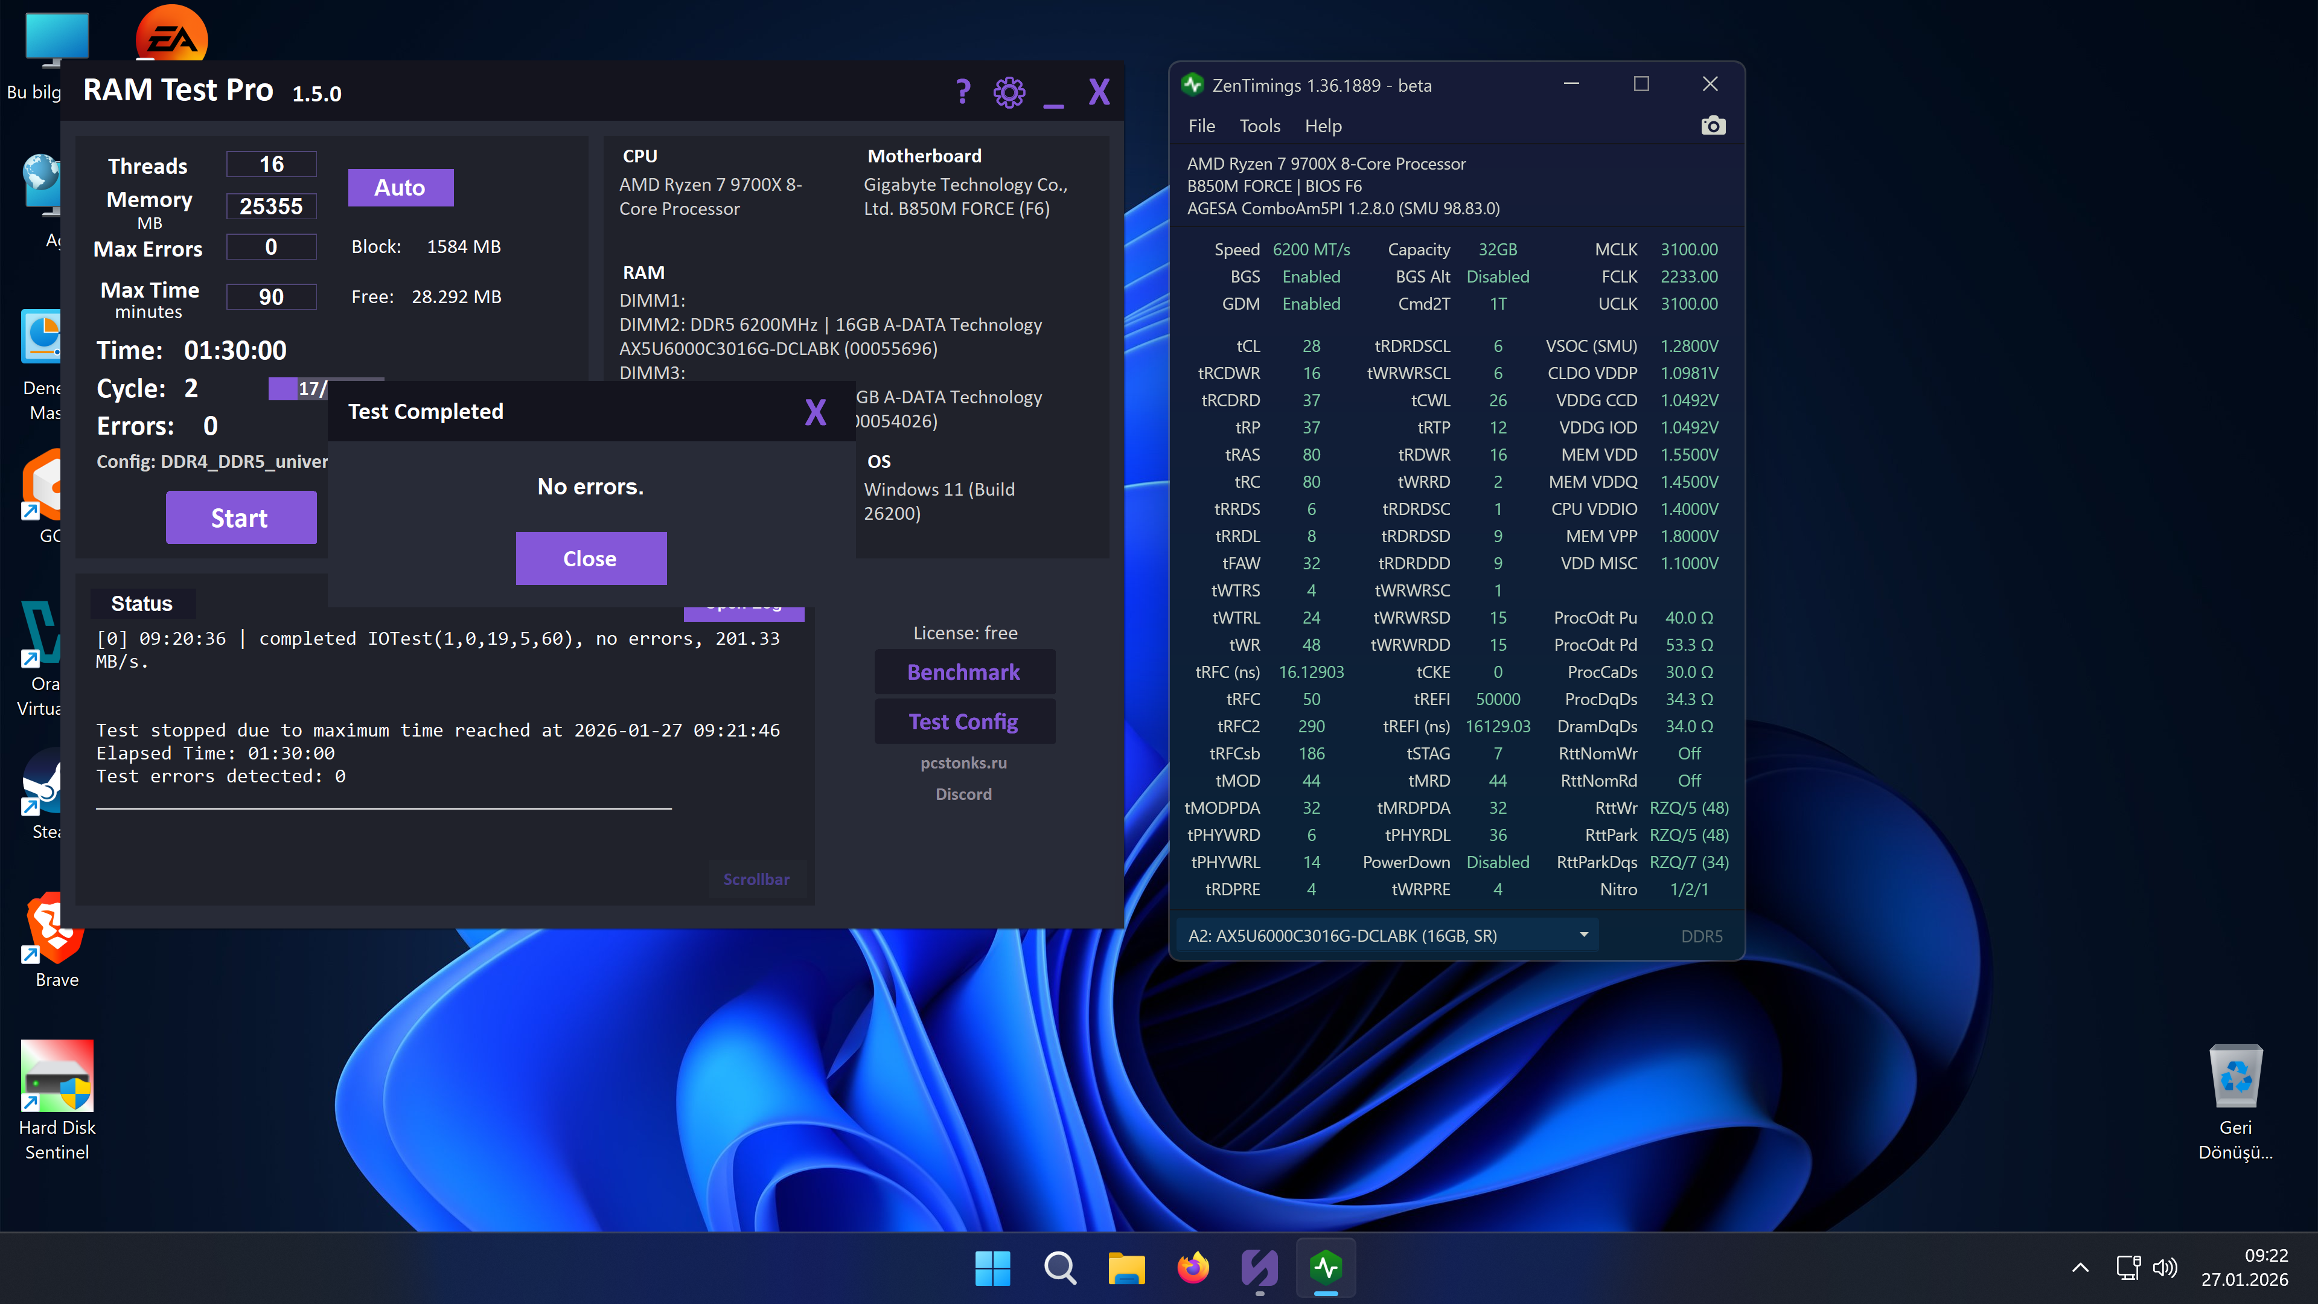Open the Test Config button

tap(964, 722)
